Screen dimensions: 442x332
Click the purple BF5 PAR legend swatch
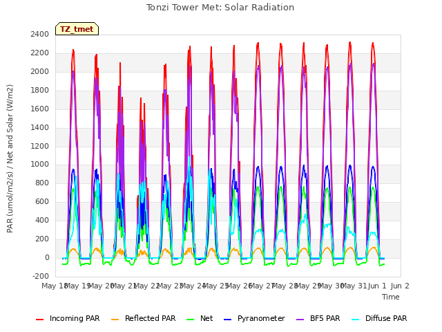click(300, 320)
